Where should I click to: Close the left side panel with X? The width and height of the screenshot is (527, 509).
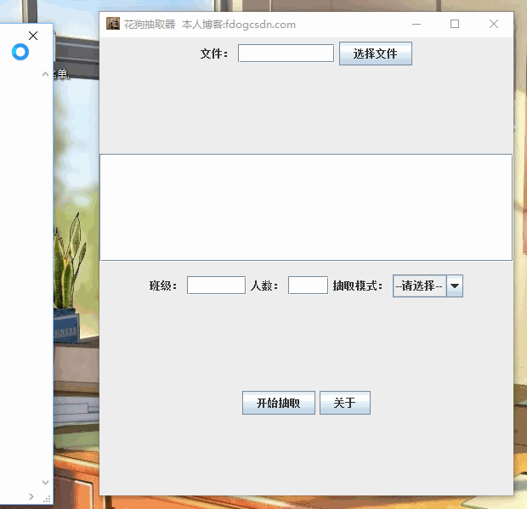point(33,36)
